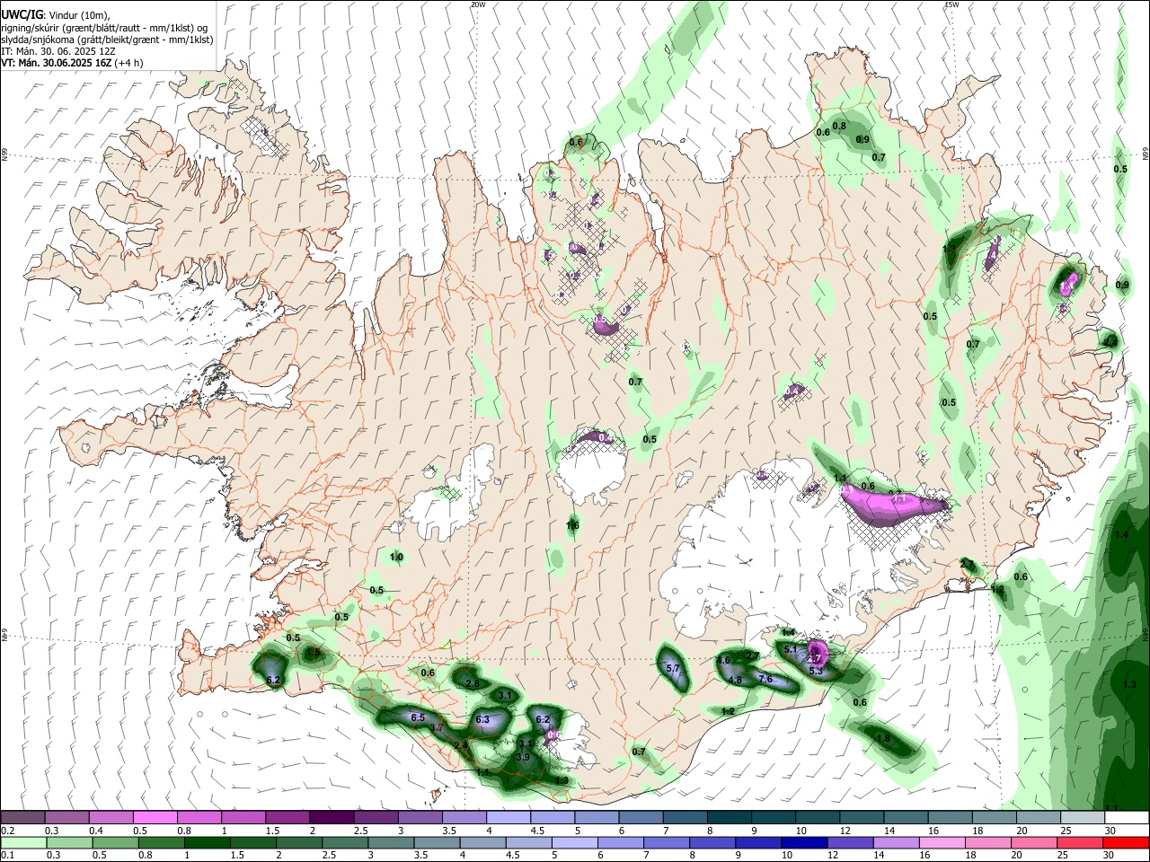Pick the bright pink 0.5–0.8 swatch in top legend row
The width and height of the screenshot is (1150, 862).
click(x=155, y=818)
